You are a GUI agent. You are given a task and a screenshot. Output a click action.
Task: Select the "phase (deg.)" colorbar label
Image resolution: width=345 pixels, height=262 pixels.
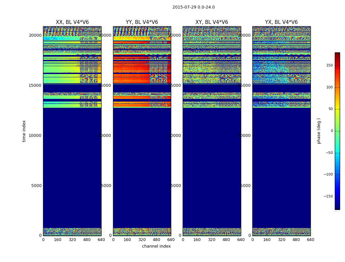coord(319,131)
